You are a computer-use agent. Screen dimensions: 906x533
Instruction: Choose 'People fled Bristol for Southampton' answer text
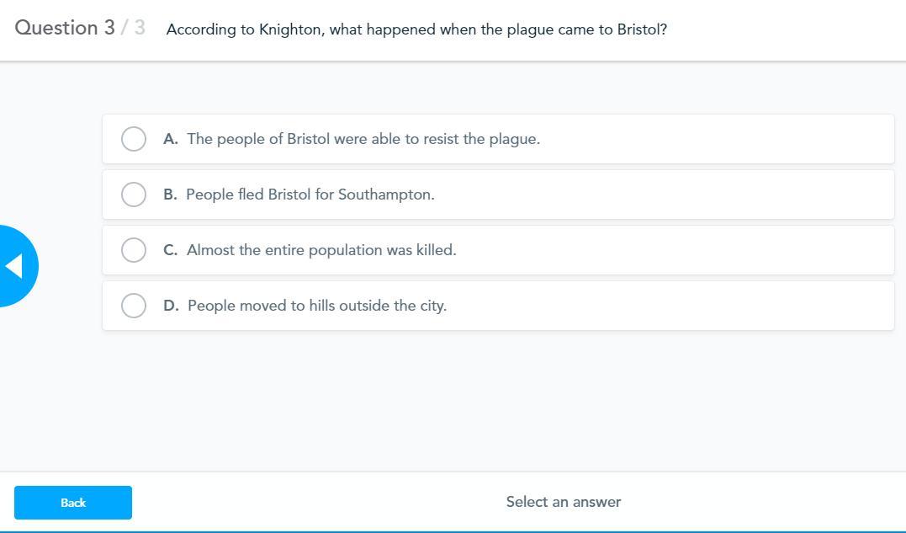[x=310, y=195]
